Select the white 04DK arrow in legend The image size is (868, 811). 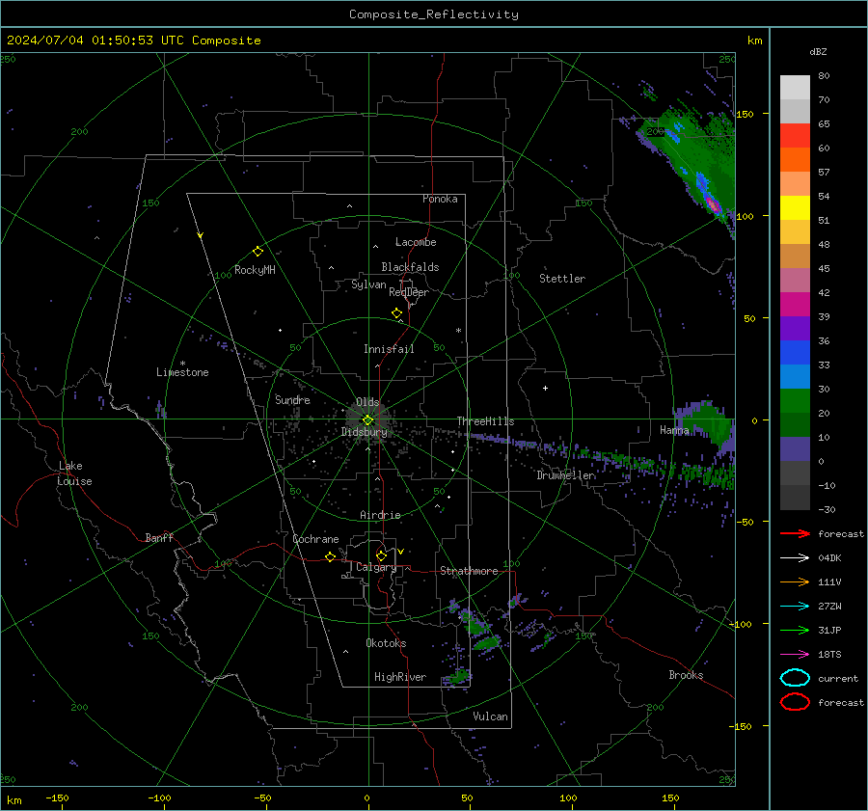click(x=795, y=558)
